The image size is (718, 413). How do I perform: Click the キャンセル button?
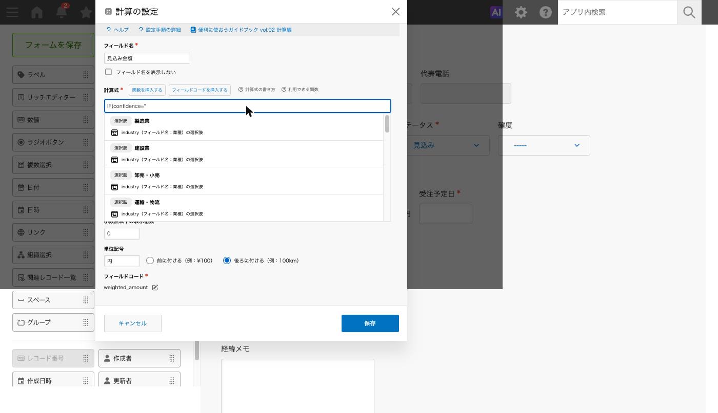point(133,323)
